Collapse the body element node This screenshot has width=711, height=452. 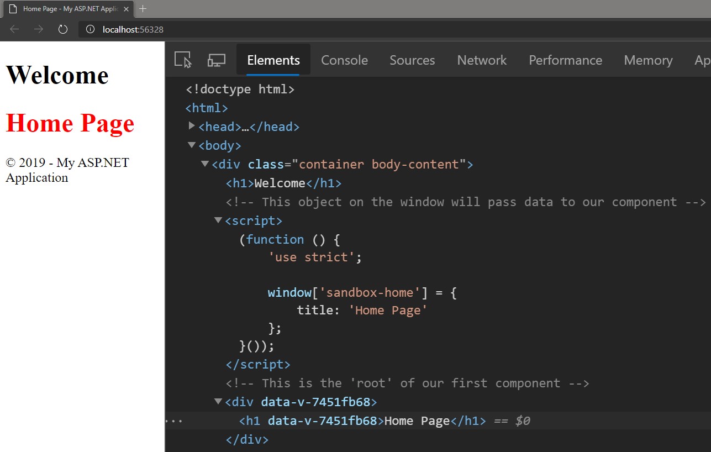[192, 145]
